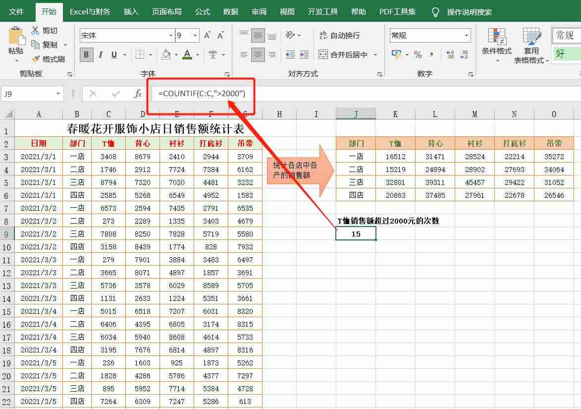Click the insert function fx icon
Image resolution: width=581 pixels, height=409 pixels.
click(138, 94)
